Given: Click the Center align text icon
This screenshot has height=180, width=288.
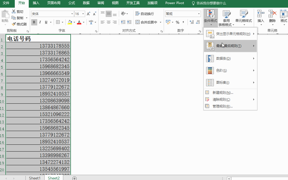Looking at the screenshot, I should (109, 22).
